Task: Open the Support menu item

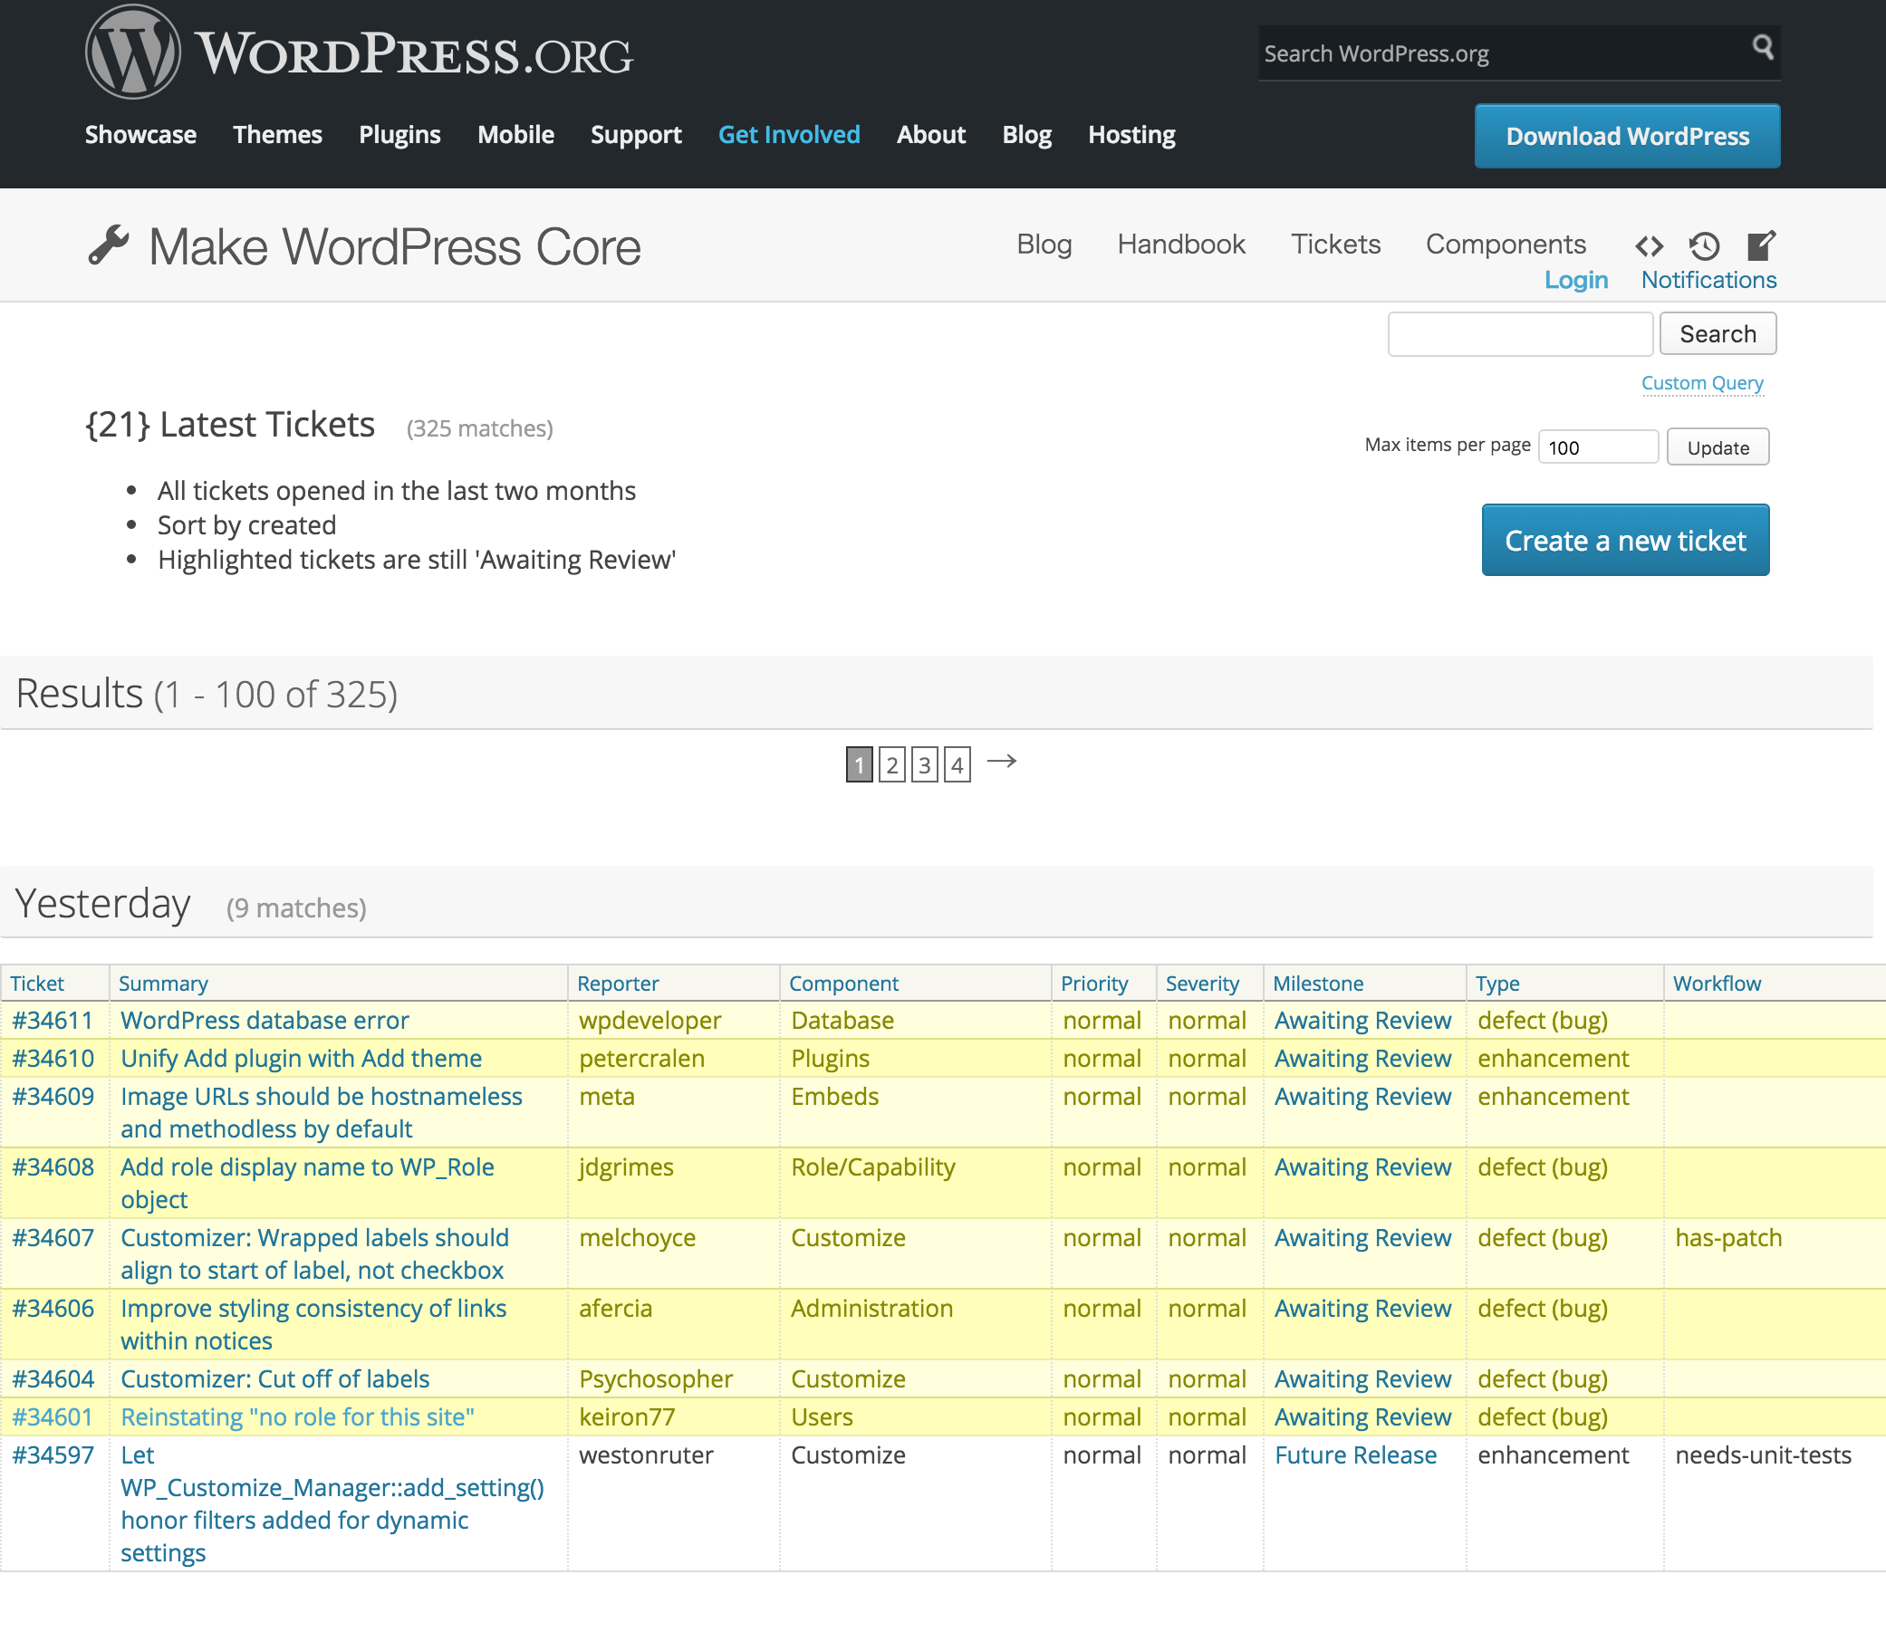Action: point(637,135)
